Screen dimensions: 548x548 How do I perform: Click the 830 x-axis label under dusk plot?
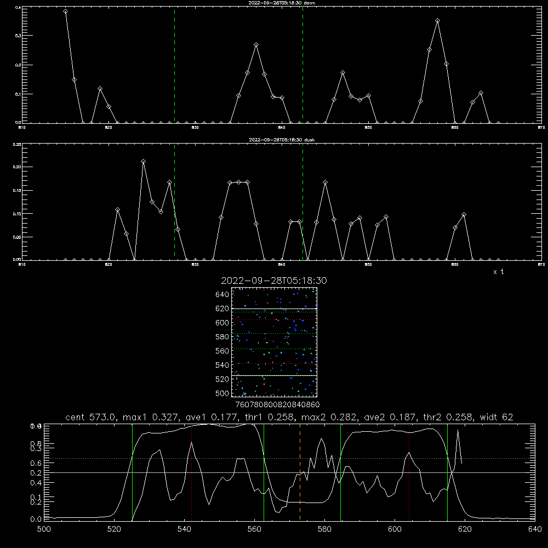click(x=195, y=265)
